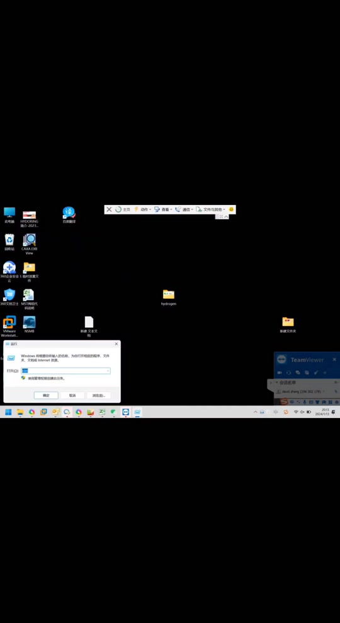Image resolution: width=340 pixels, height=623 pixels.
Task: Expand the 查看 dropdown in TeamViewer toolbar
Action: 163,209
